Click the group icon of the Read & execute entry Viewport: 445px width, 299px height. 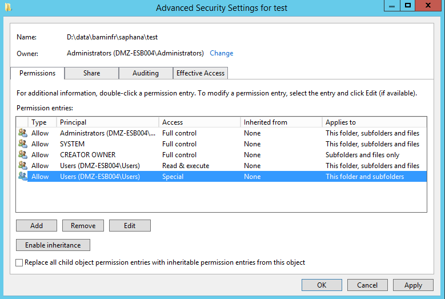23,165
